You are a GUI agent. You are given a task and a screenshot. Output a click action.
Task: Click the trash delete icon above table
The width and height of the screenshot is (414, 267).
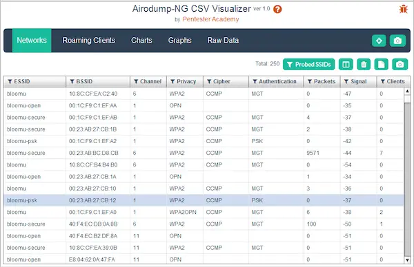pyautogui.click(x=364, y=65)
